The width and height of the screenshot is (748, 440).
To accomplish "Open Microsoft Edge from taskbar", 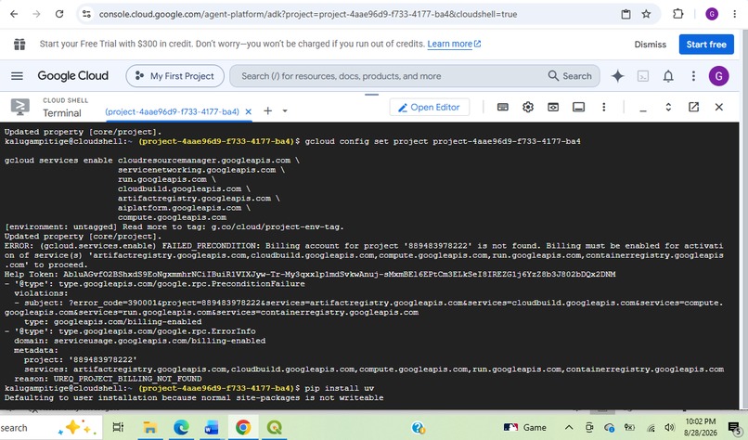I will pos(181,427).
